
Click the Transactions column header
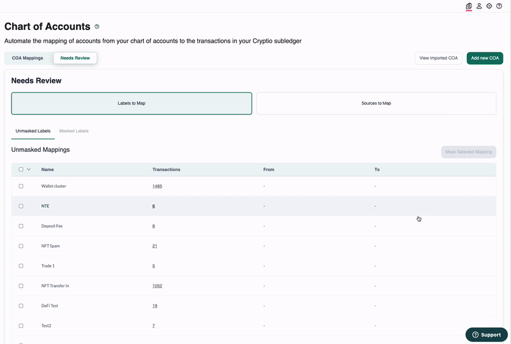(166, 169)
